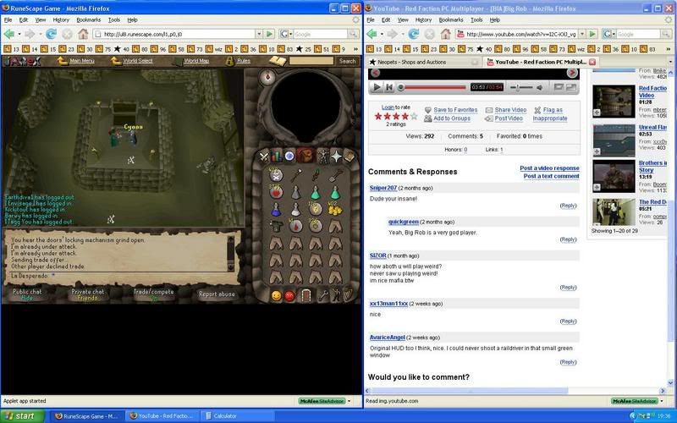Screen dimensions: 677x423
Task: Toggle RuneScape Public chat setting
Action: 27,294
